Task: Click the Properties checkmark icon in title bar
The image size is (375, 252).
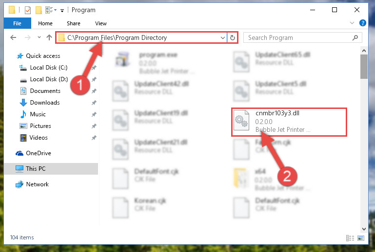Action: 28,10
